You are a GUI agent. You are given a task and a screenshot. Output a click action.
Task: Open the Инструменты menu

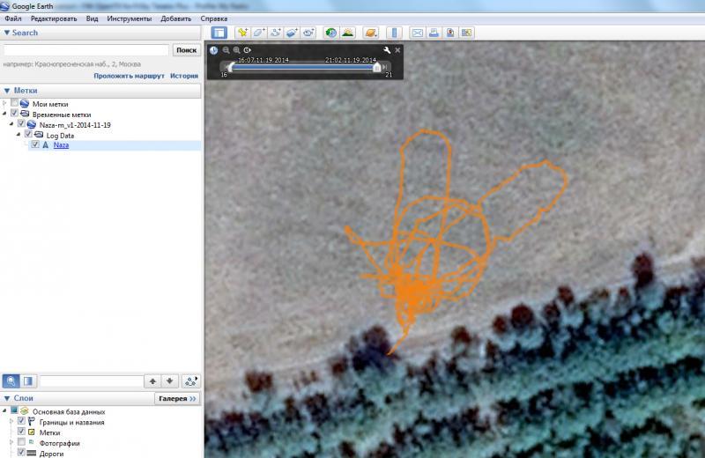point(129,18)
